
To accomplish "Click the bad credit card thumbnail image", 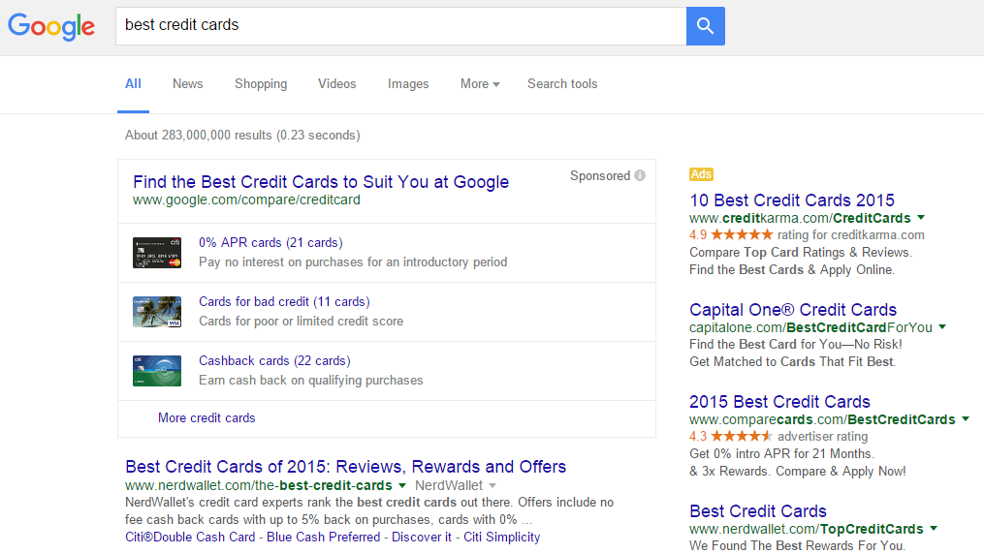I will (x=157, y=312).
